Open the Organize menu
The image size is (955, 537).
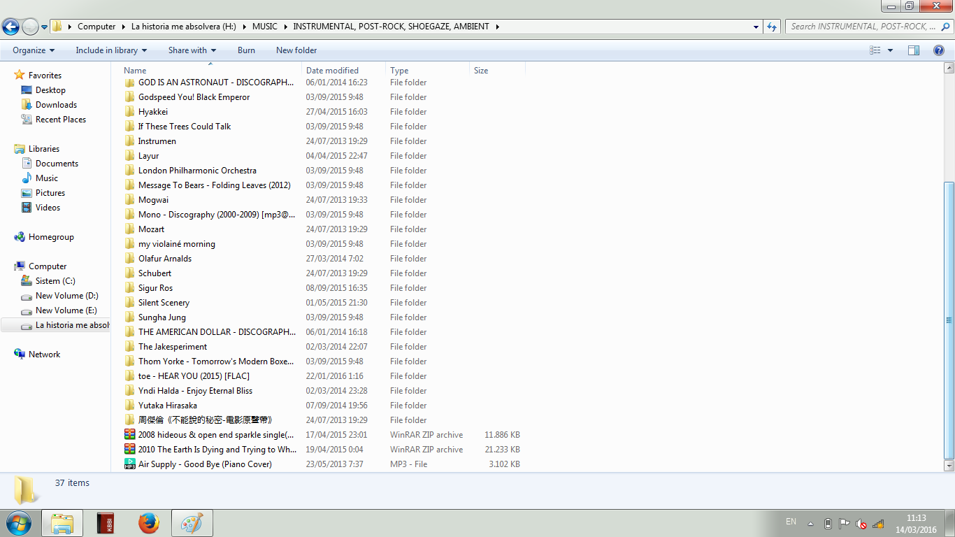(x=34, y=50)
